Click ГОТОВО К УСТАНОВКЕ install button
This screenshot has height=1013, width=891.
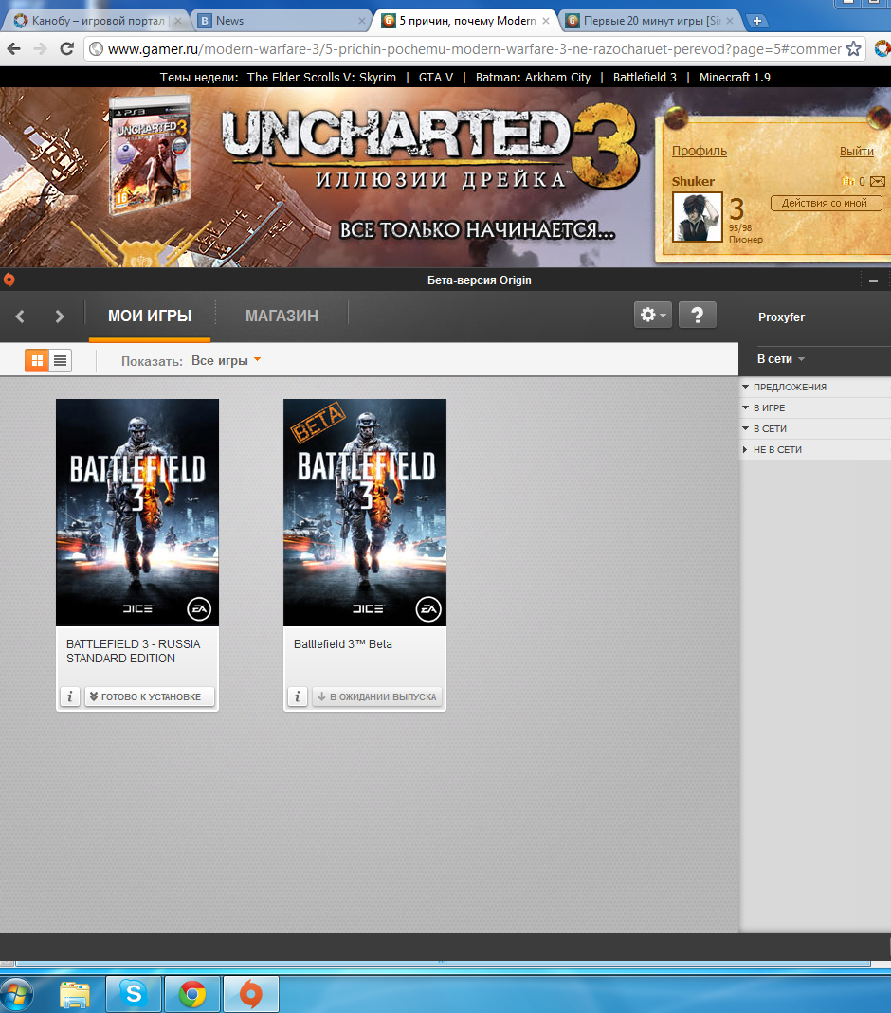[150, 696]
